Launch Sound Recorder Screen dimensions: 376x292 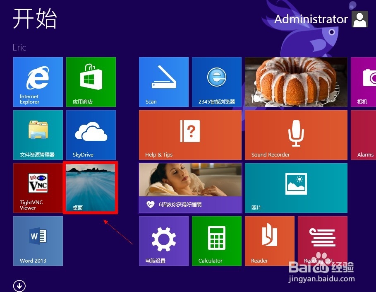pyautogui.click(x=296, y=135)
